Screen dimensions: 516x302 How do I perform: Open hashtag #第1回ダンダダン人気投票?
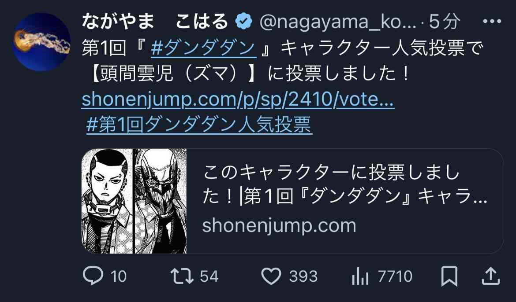pos(199,125)
